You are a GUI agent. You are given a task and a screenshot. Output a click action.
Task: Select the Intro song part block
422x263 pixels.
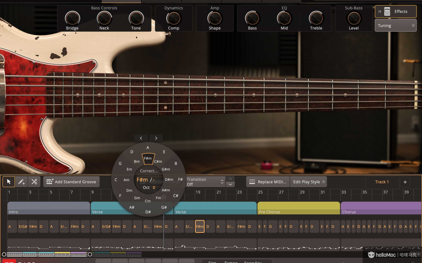[x=49, y=208]
